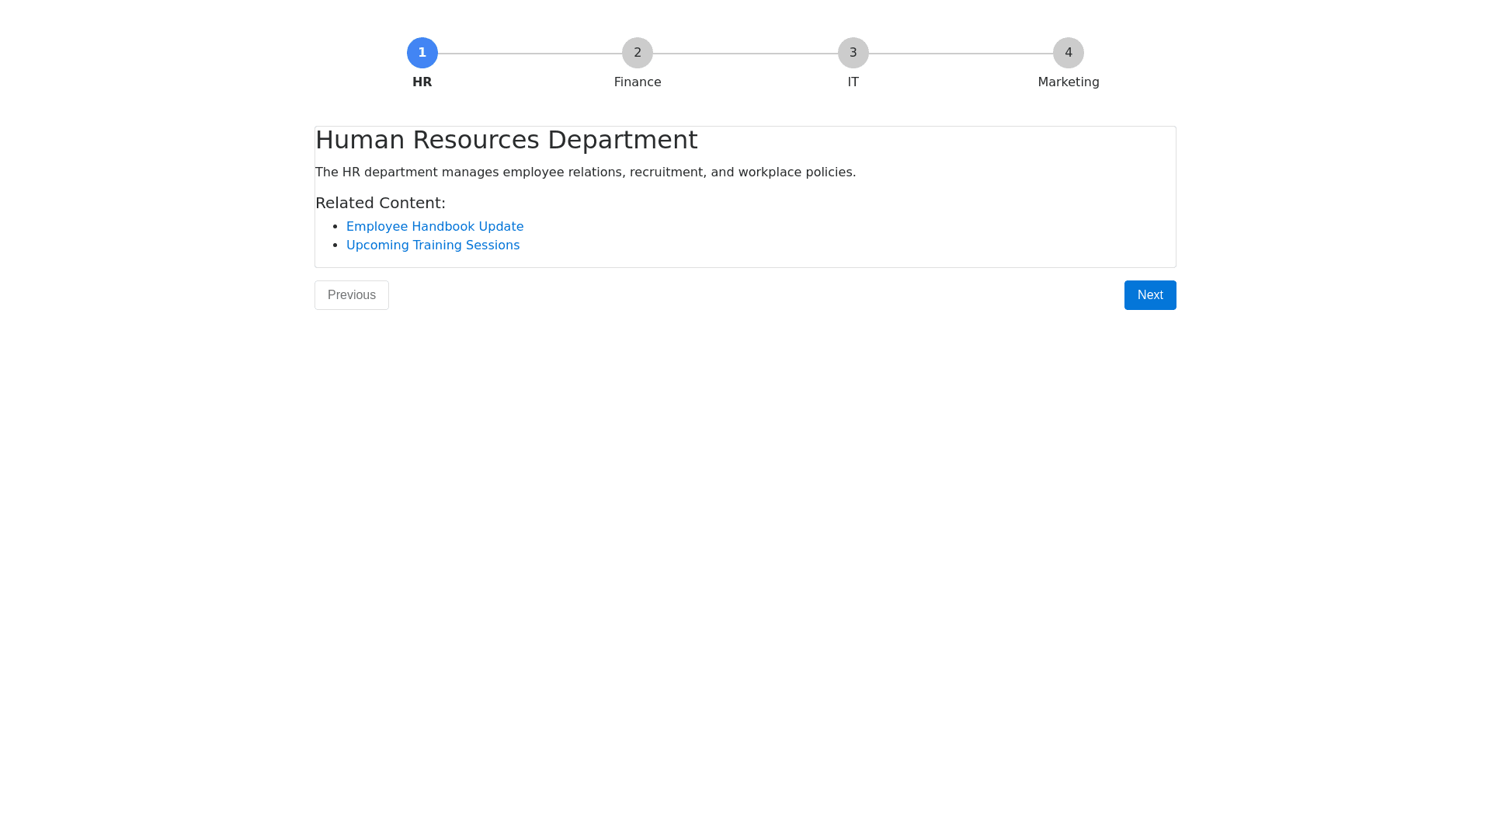
Task: Click the HR department description paragraph
Action: 585,172
